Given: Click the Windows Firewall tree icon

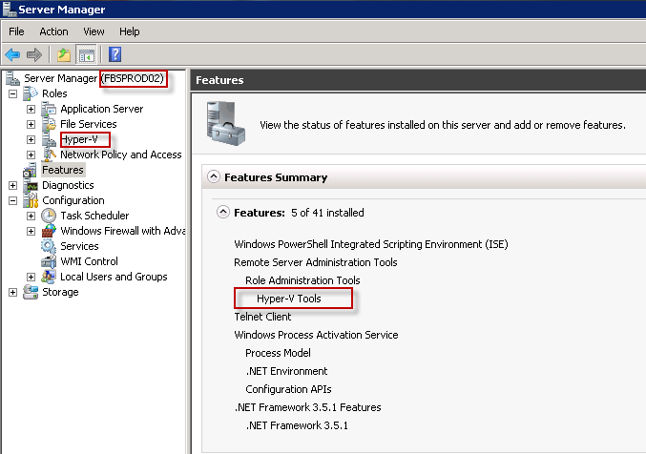Looking at the screenshot, I should 49,231.
